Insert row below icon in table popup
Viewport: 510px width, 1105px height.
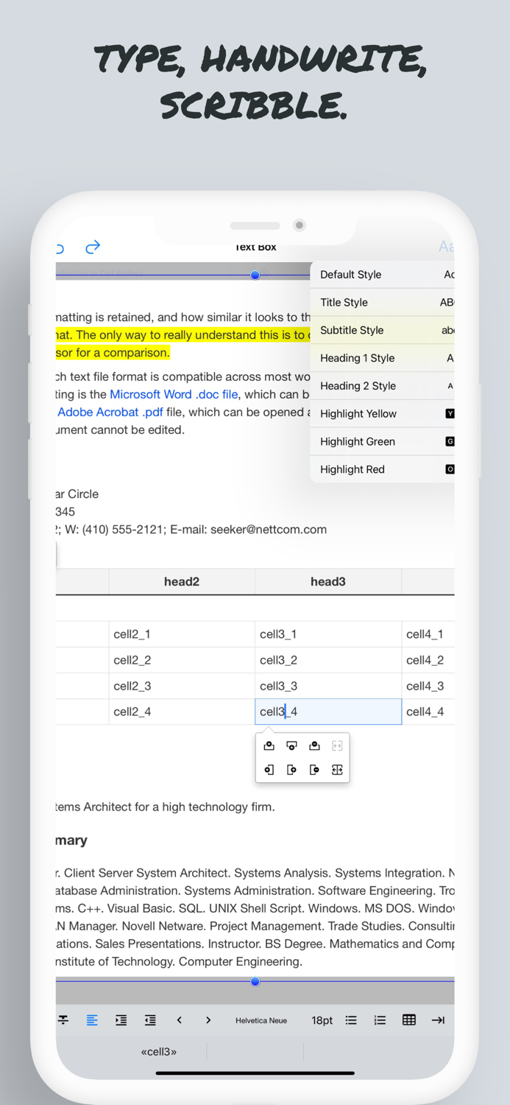tap(292, 746)
